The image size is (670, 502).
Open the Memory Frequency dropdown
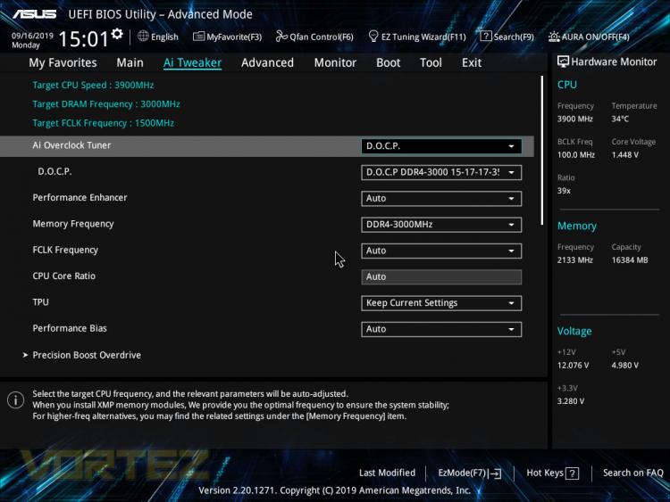pos(441,225)
